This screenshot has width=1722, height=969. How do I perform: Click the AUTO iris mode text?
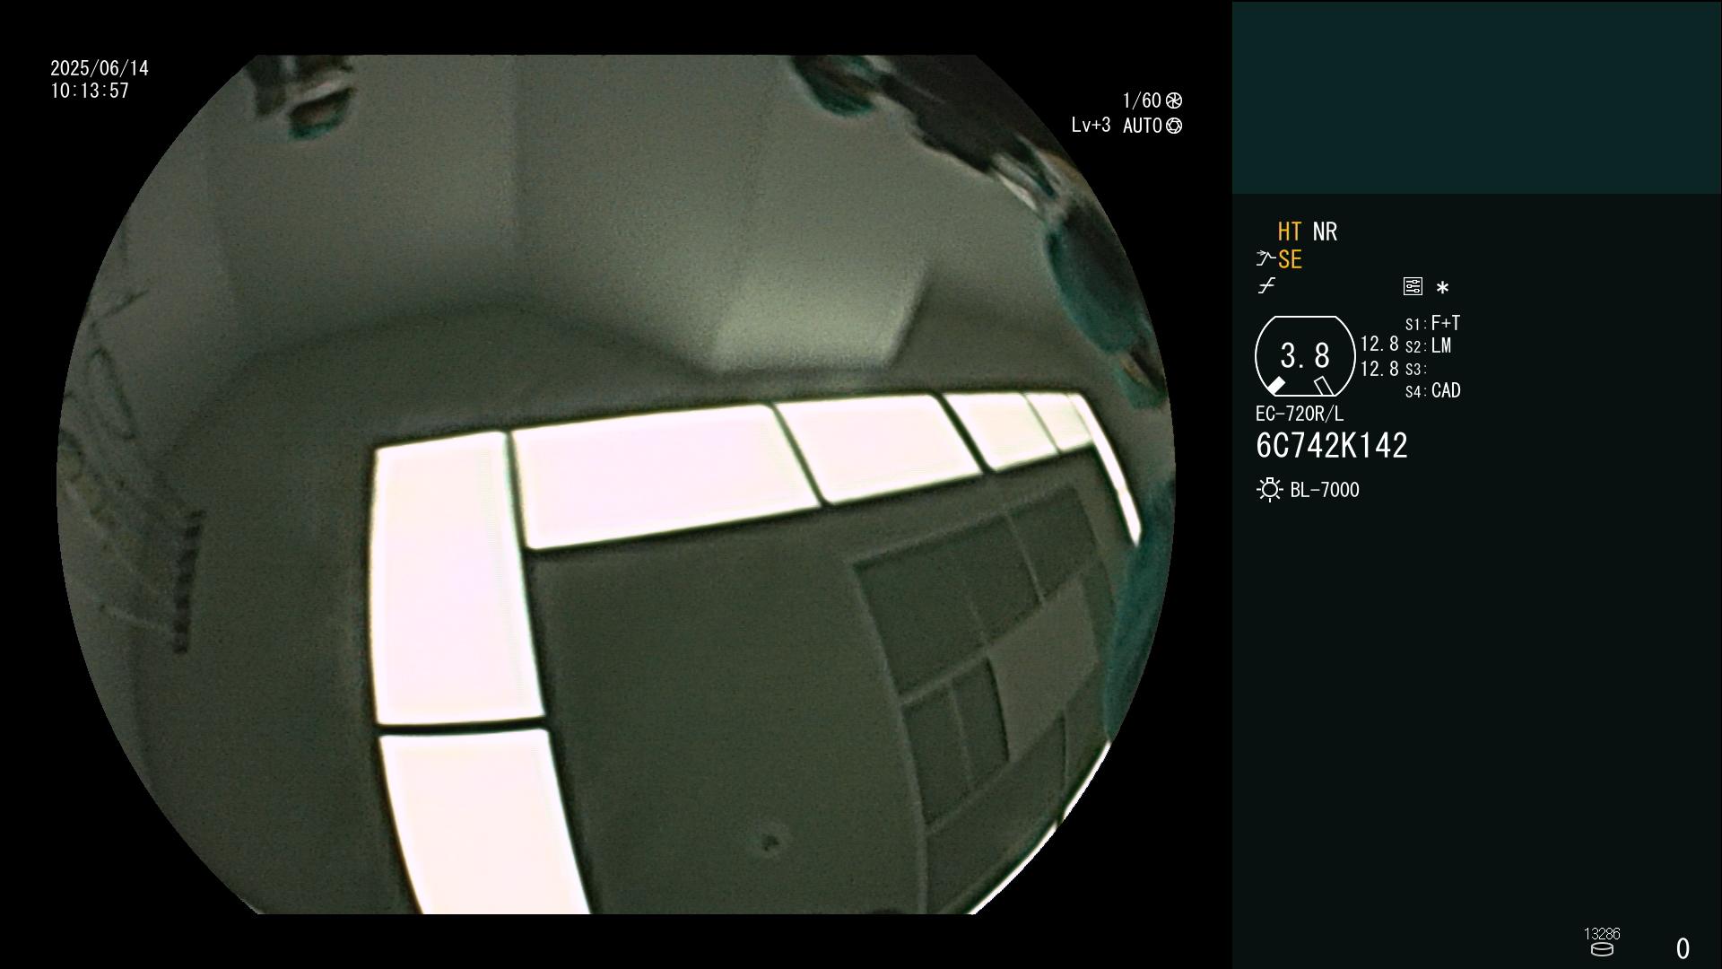[x=1143, y=126]
